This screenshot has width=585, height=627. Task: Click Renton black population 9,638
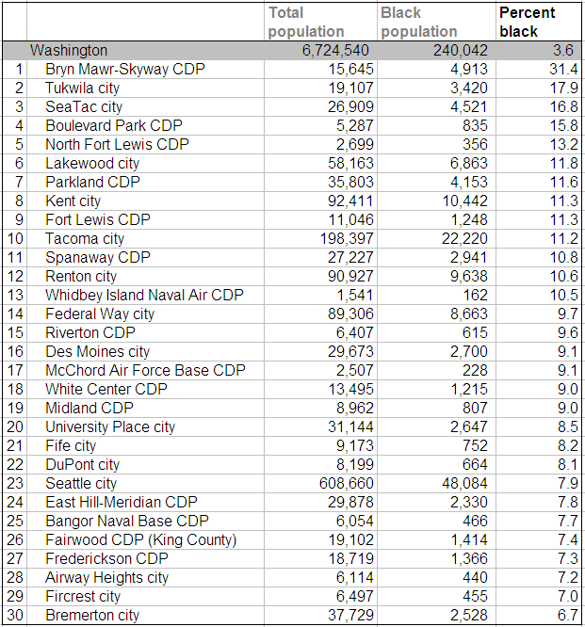coord(469,276)
